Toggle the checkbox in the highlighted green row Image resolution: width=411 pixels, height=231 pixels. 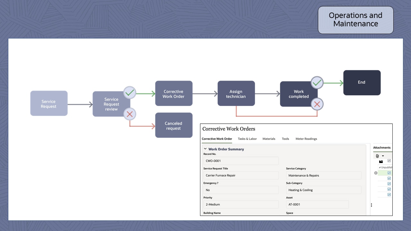tap(389, 173)
